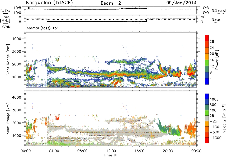Viewport: 227px width, 157px height.
Task: Click the 'N.Sky' axis label
Action: (5, 10)
